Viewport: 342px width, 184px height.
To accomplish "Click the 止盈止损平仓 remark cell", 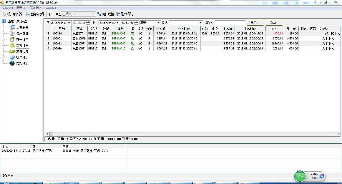I will tap(331, 34).
